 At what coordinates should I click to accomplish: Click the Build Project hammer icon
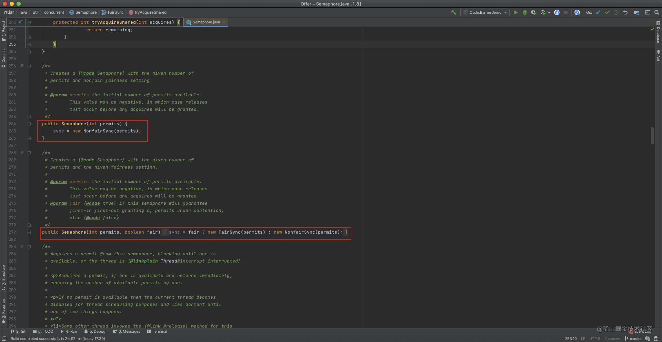tap(453, 12)
